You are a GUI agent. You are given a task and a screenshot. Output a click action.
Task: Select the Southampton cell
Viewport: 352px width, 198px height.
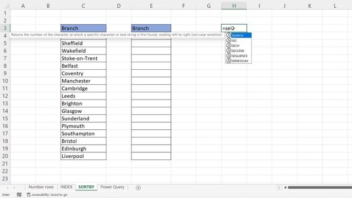click(83, 134)
